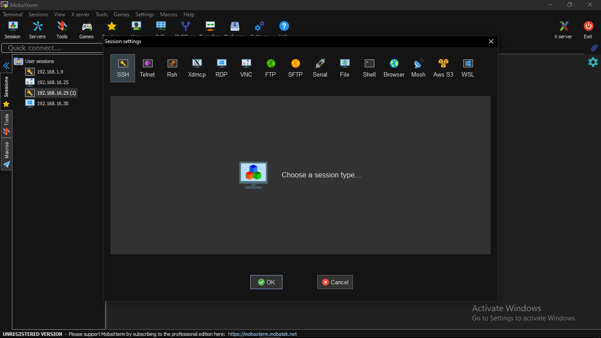Select session 192.168.1.9

tap(45, 72)
